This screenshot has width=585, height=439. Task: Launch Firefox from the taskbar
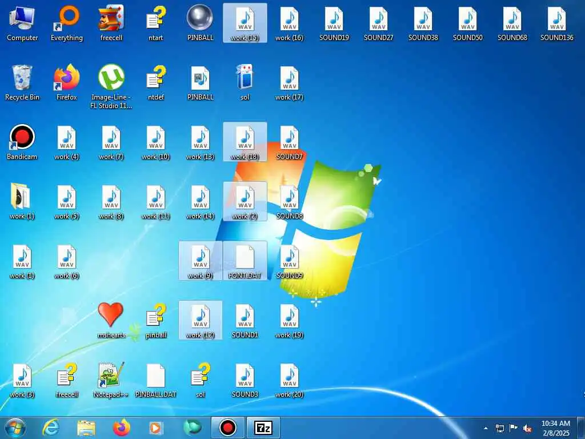tap(122, 428)
